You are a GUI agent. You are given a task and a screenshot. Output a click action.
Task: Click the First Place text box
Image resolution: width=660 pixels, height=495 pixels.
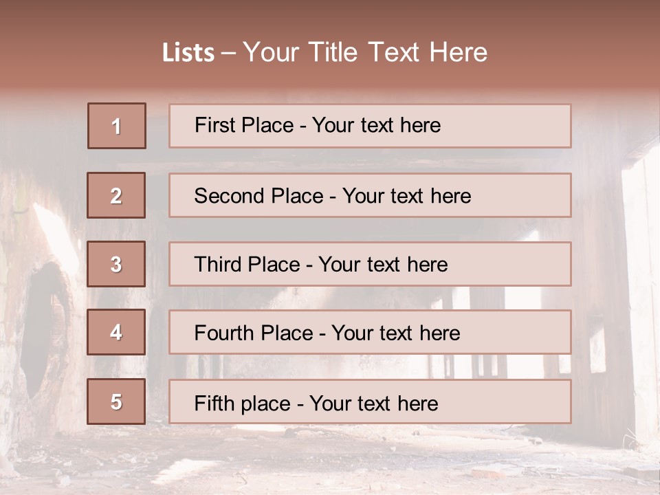pos(370,126)
